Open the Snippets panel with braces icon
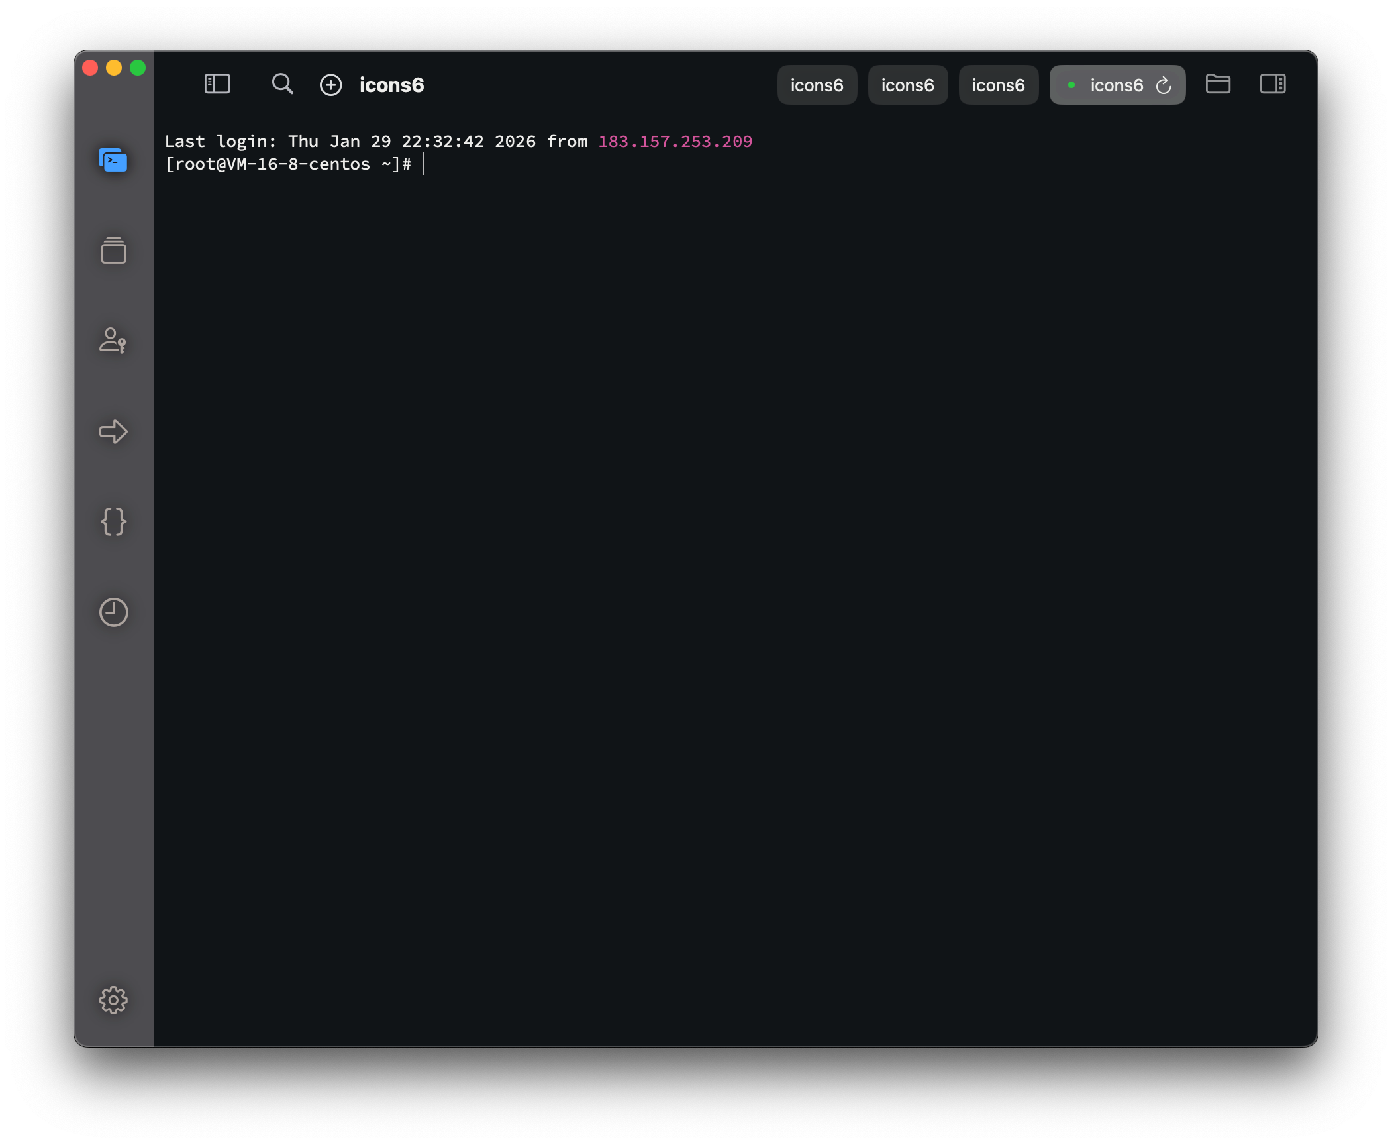This screenshot has height=1145, width=1392. pyautogui.click(x=113, y=521)
